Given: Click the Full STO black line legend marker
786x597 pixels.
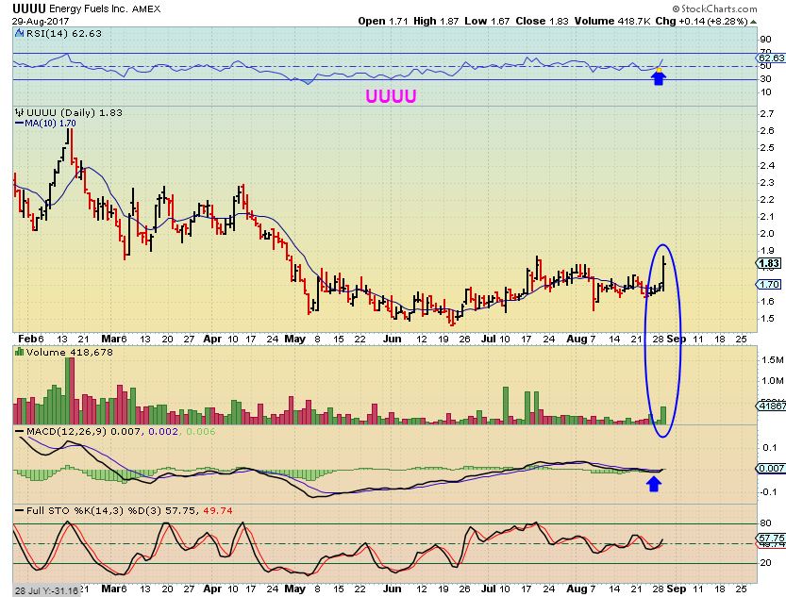Looking at the screenshot, I should coord(20,510).
